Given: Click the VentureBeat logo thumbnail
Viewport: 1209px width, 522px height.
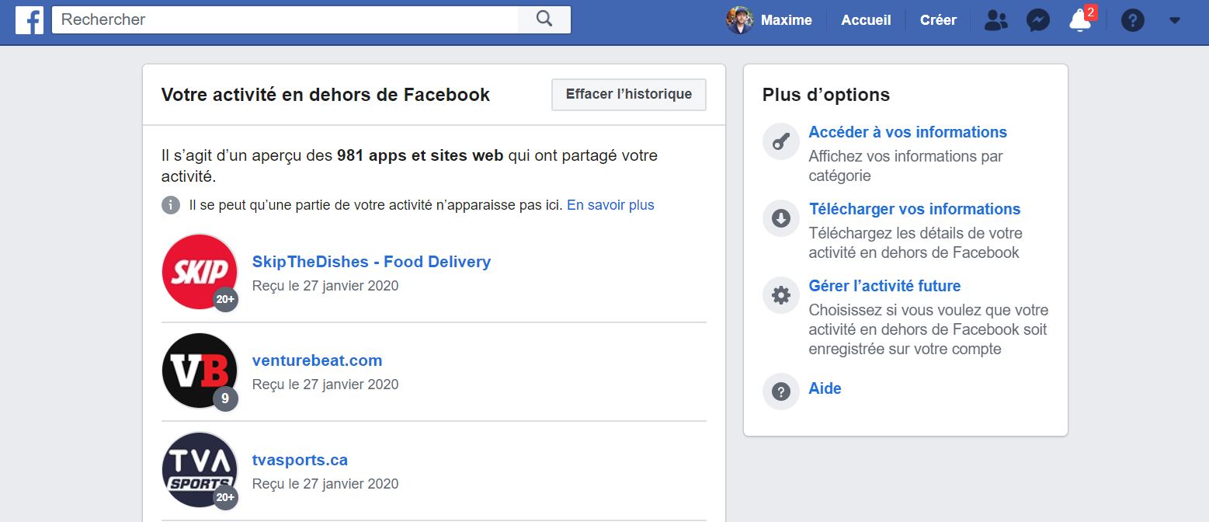Looking at the screenshot, I should click(x=200, y=371).
